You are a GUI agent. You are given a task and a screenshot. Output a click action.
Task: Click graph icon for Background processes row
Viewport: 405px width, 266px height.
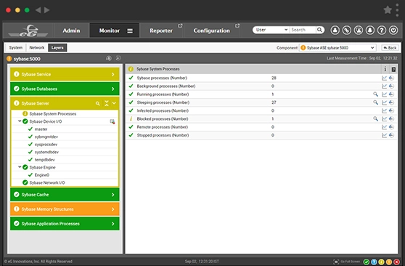pos(385,86)
